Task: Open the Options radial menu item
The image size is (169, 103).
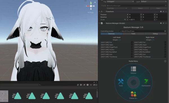Action: [134, 70]
